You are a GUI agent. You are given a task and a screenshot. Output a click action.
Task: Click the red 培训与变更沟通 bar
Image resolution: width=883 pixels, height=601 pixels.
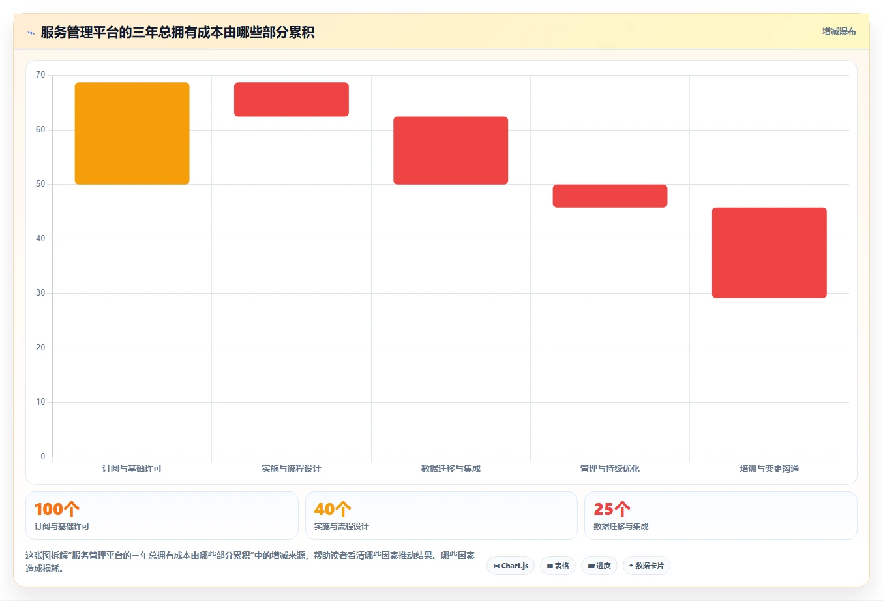point(770,253)
